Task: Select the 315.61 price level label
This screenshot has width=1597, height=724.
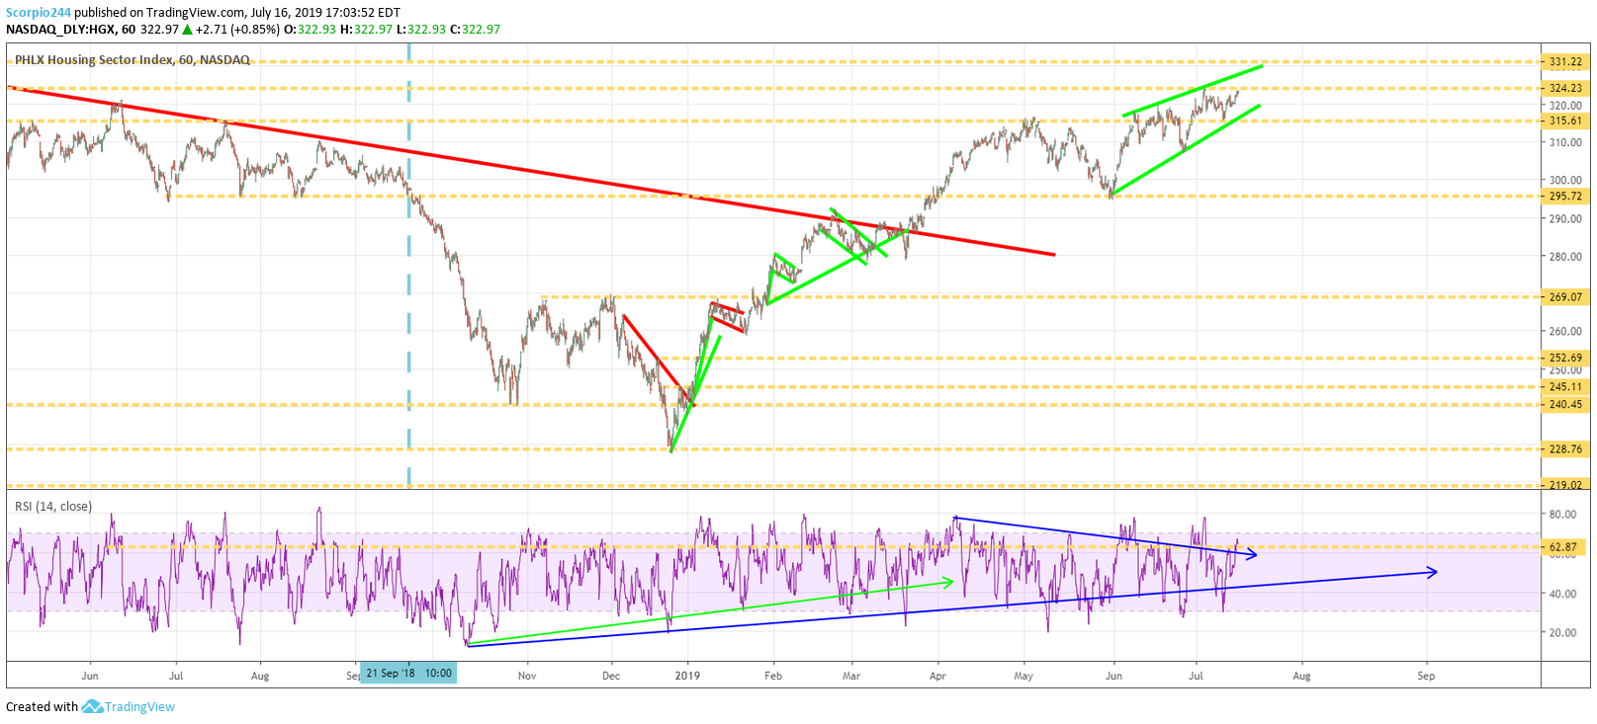Action: (x=1565, y=121)
